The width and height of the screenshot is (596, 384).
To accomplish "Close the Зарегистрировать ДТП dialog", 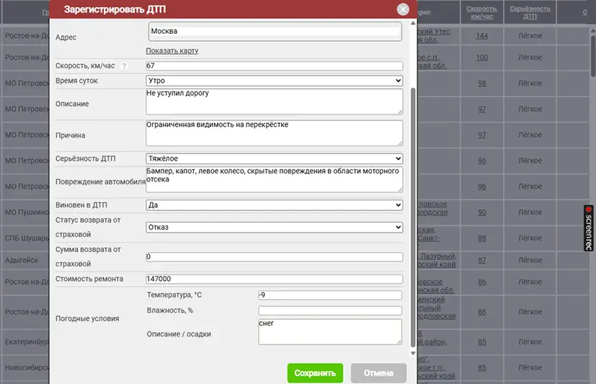I will click(x=403, y=9).
